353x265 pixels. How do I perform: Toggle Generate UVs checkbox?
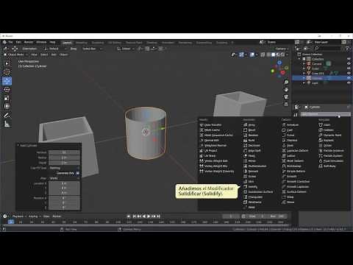pos(78,173)
